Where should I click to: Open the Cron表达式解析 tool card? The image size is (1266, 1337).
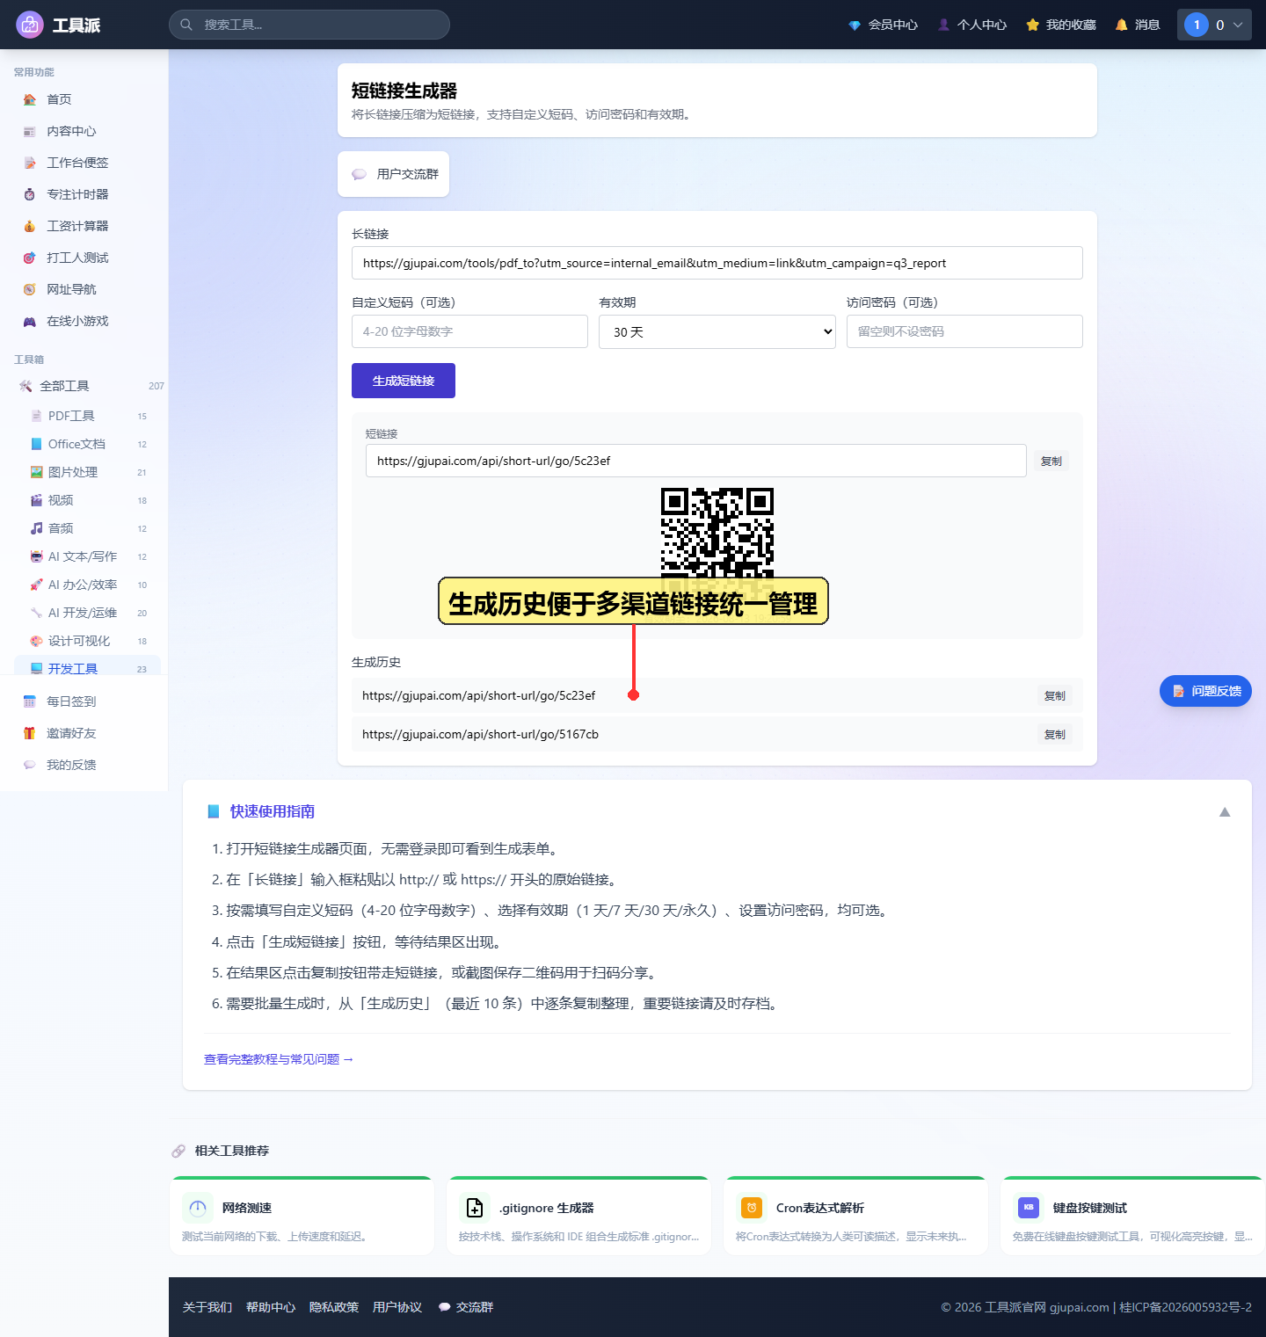pos(855,1216)
